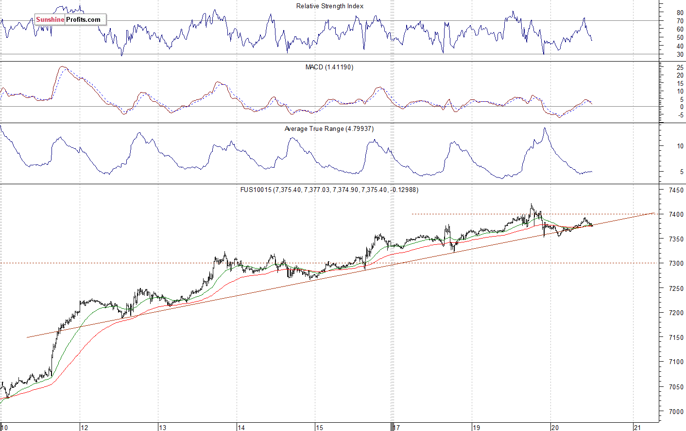Click the 7200 price axis label
686x431 pixels.
pos(677,313)
